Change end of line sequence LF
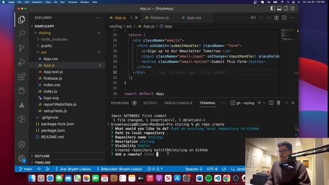 [224, 169]
